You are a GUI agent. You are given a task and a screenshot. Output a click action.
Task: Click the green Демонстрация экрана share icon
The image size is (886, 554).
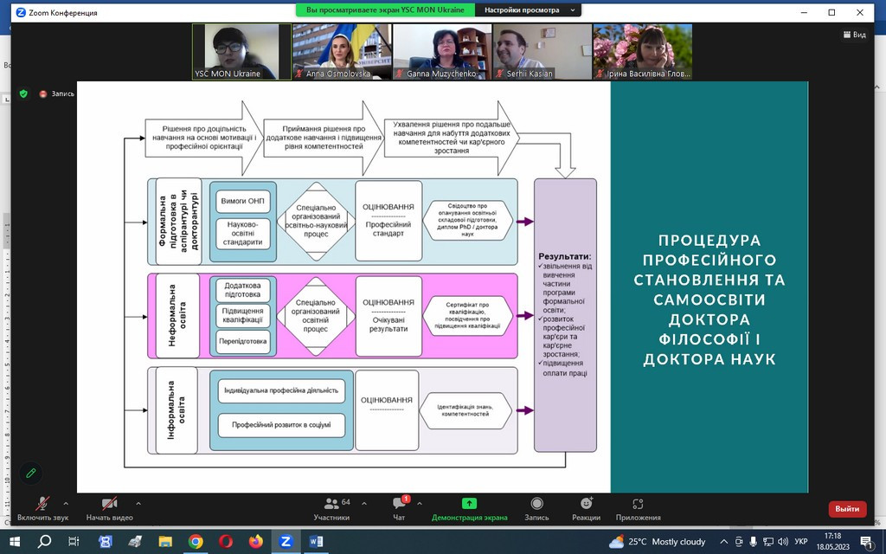pyautogui.click(x=469, y=504)
